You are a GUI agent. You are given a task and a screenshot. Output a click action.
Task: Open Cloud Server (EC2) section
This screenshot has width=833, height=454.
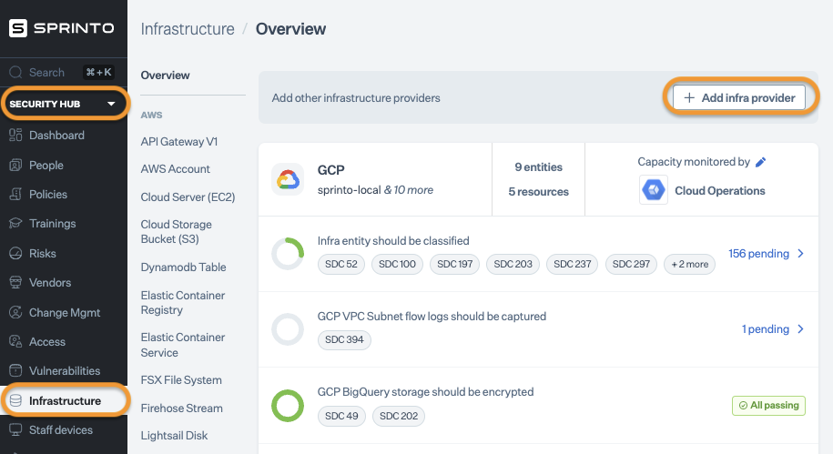click(188, 197)
